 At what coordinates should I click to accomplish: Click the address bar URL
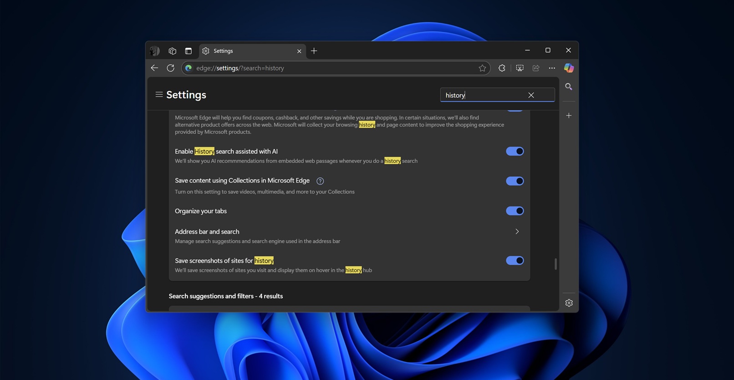click(x=240, y=68)
